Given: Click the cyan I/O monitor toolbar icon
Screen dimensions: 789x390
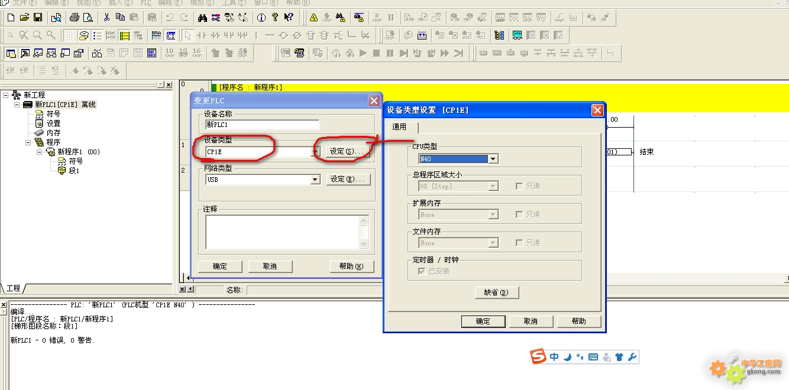Looking at the screenshot, I should click(518, 35).
